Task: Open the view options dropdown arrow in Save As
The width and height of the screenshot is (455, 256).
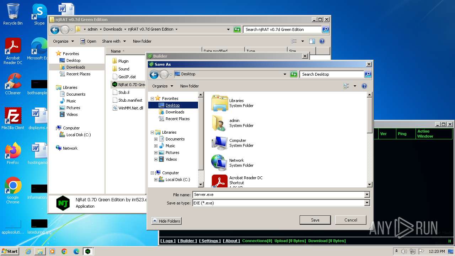Action: pos(355,86)
